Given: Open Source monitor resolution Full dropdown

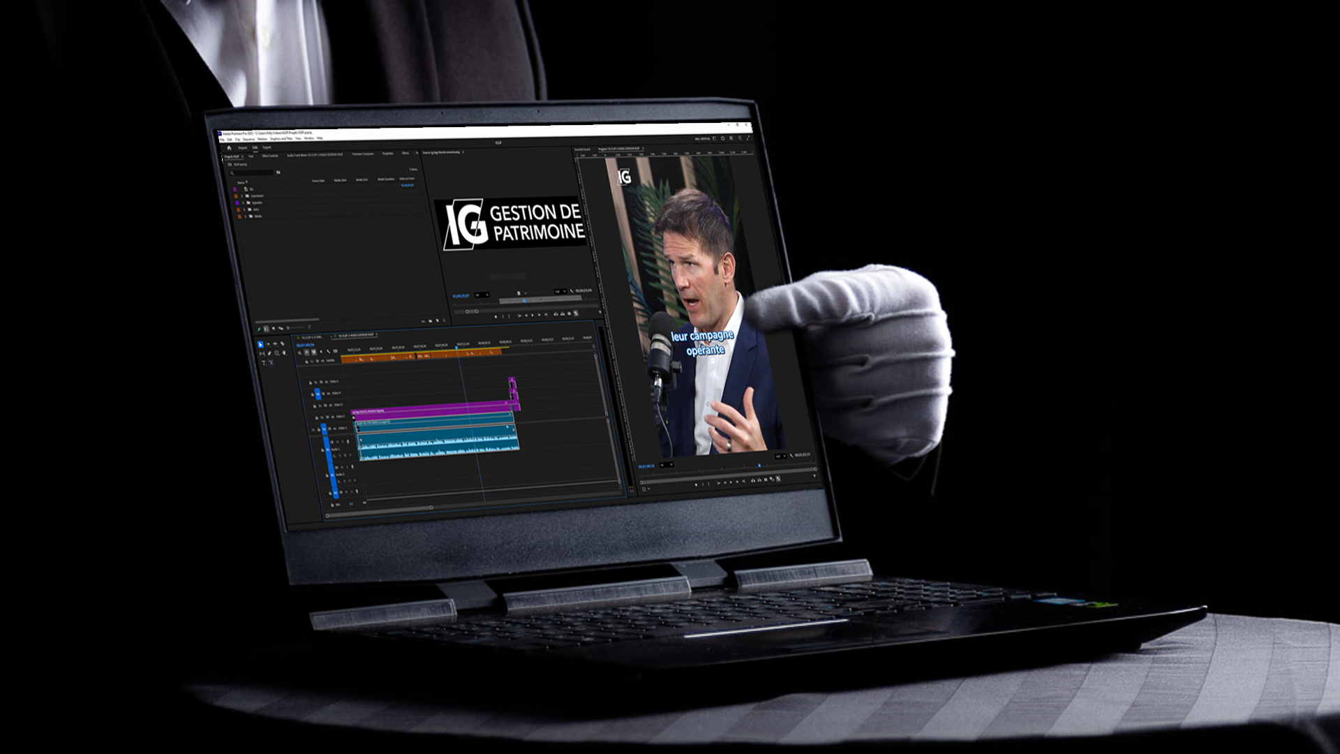Looking at the screenshot, I should coord(559,291).
